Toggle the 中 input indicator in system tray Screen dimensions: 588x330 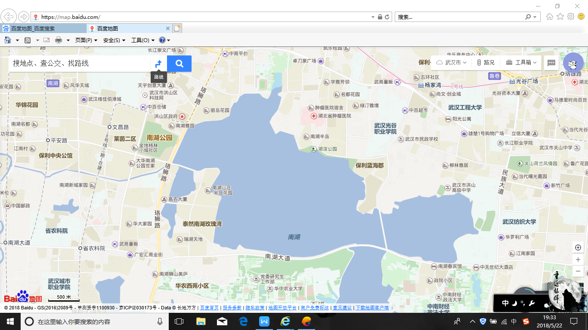click(x=514, y=321)
